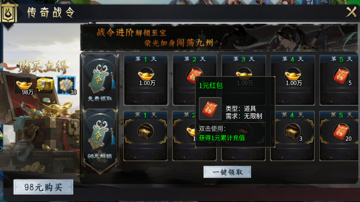This screenshot has width=360, height=202.
Task: Click the card pack icon showing 38
Action: (x=66, y=86)
